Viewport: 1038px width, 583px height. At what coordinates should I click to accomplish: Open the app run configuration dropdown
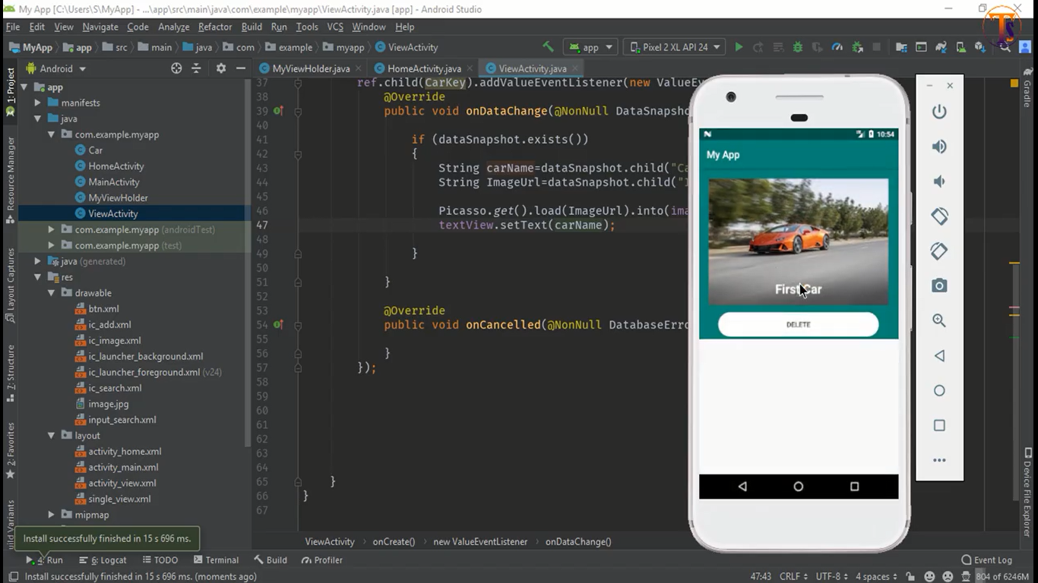coord(592,47)
